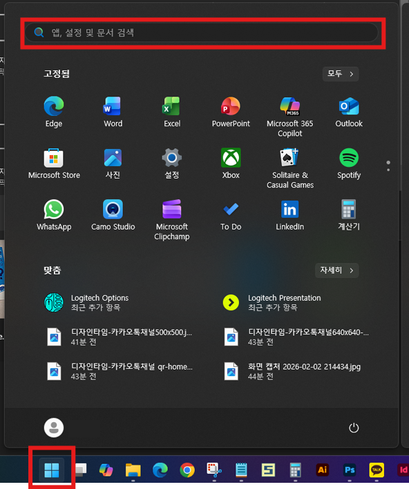Open Chrome from the taskbar
The height and width of the screenshot is (489, 409).
(187, 470)
